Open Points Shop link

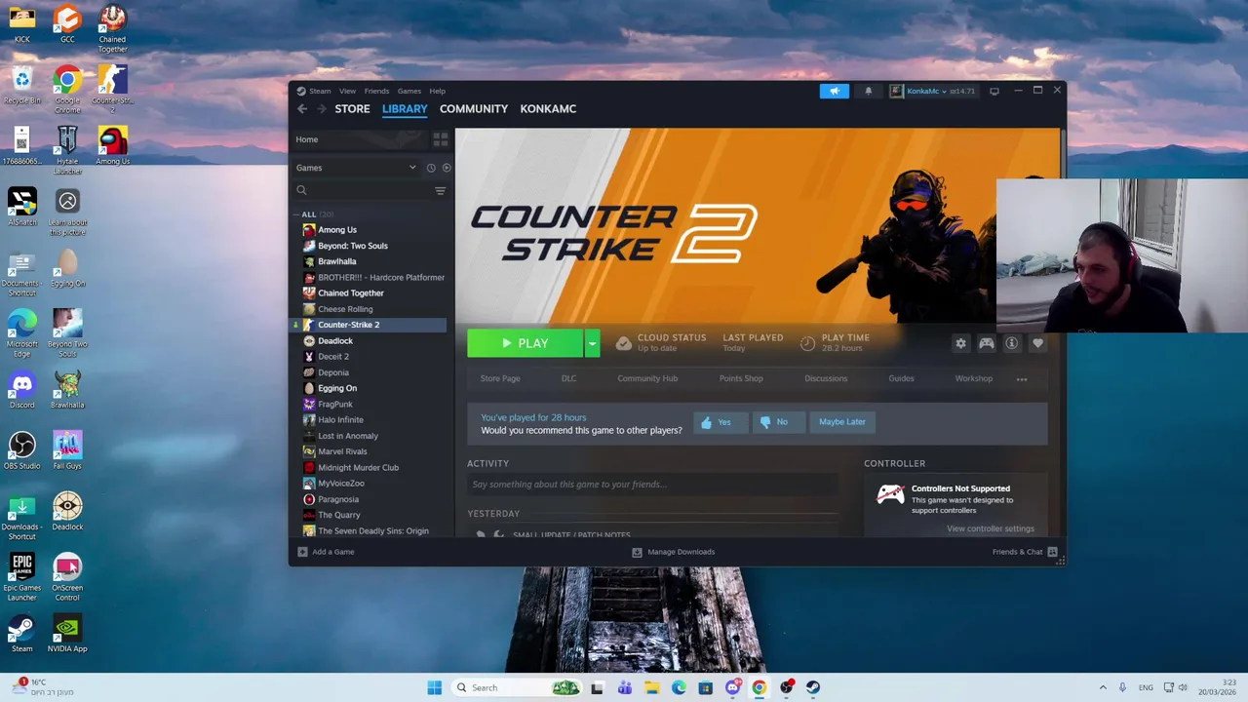[741, 378]
